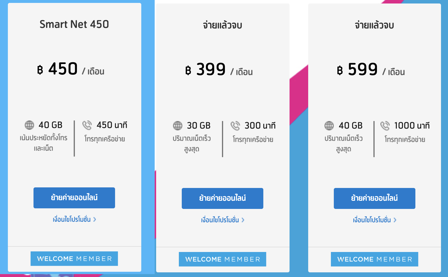Viewport: 448px width, 277px height.
Task: Click the 30 GB data amount text
Action: [199, 126]
